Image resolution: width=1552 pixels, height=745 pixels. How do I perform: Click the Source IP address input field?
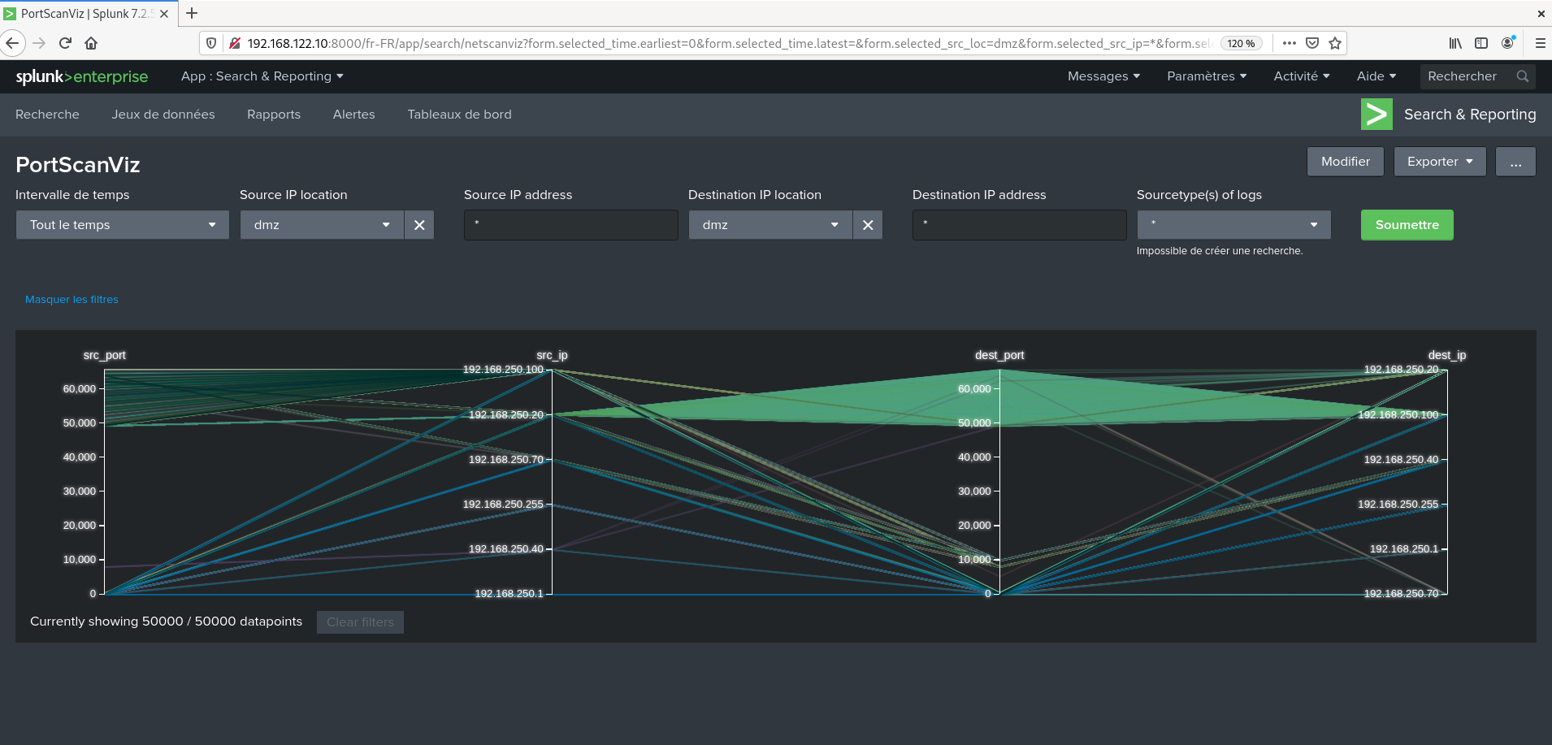click(x=570, y=225)
